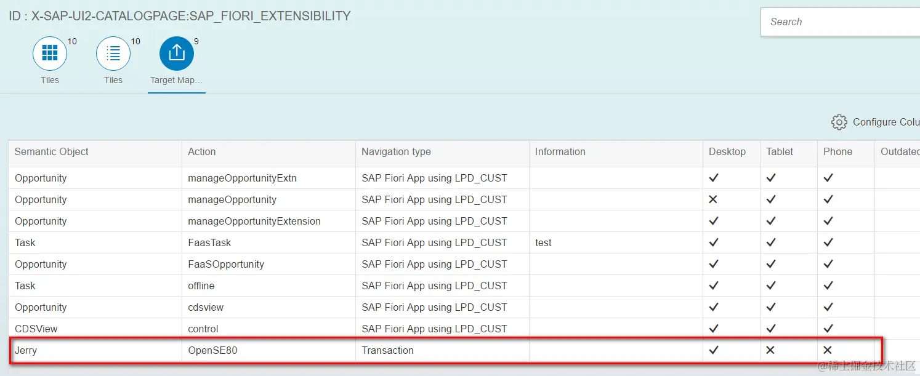Image resolution: width=920 pixels, height=376 pixels.
Task: Select the cdsview action cell
Action: (206, 307)
